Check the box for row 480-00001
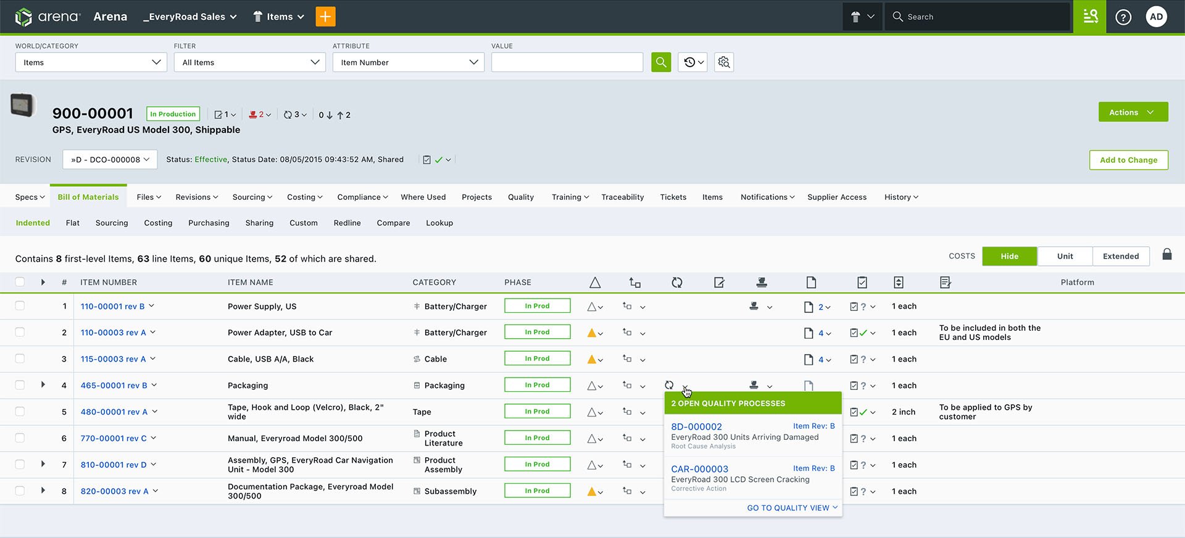Viewport: 1185px width, 538px height. point(20,412)
